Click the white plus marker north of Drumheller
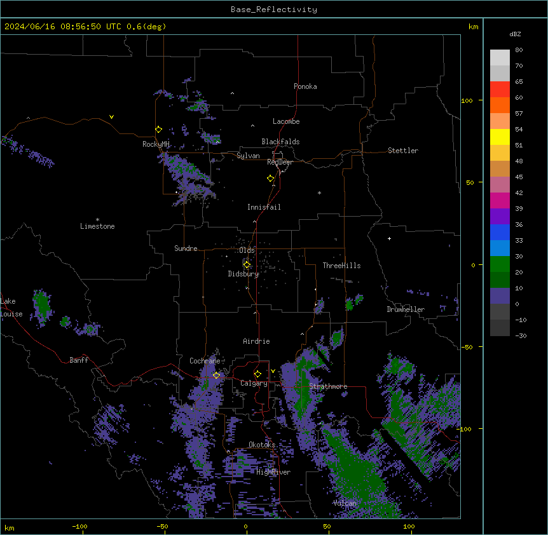548x535 pixels. 389,238
